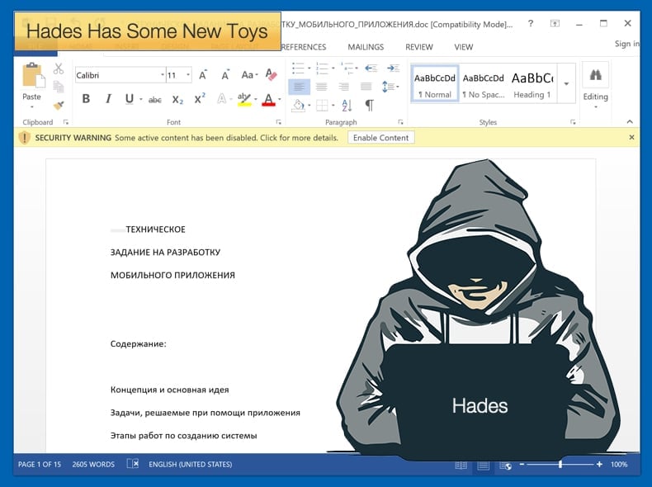Click PAGE 1 OF 15 indicator
Screen dimensions: 652x487
coord(40,465)
